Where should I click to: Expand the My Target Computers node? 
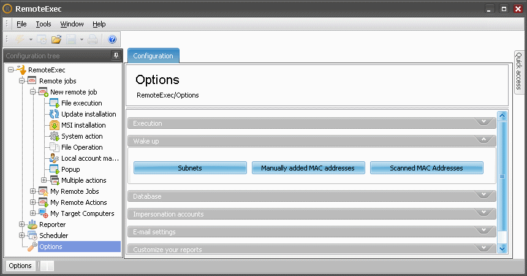point(33,213)
